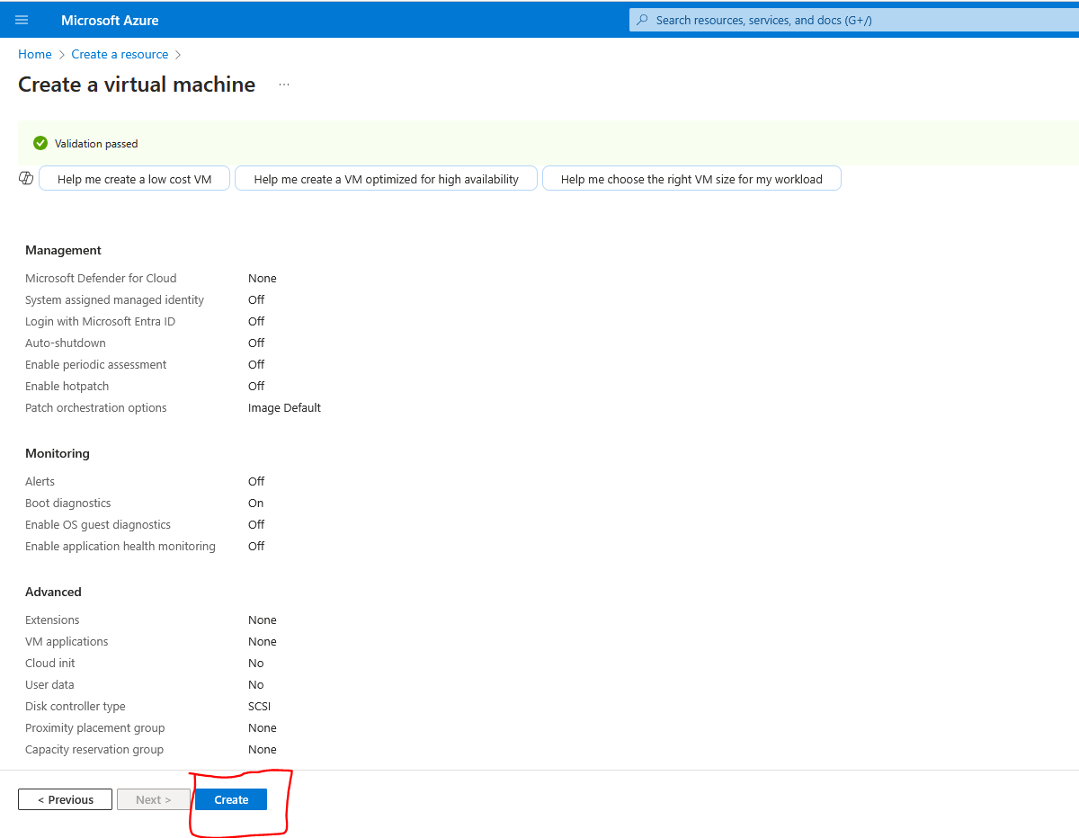Click the Previous button

66,799
